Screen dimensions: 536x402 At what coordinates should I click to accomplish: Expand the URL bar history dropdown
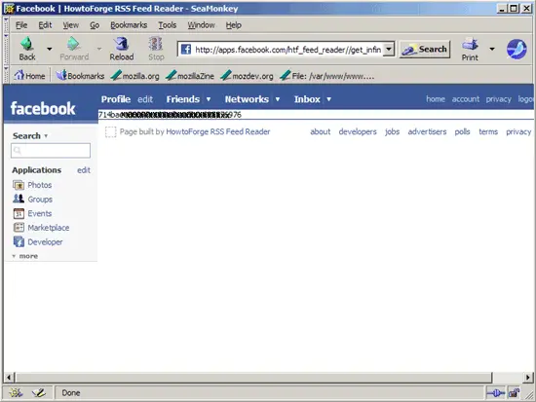(x=389, y=50)
